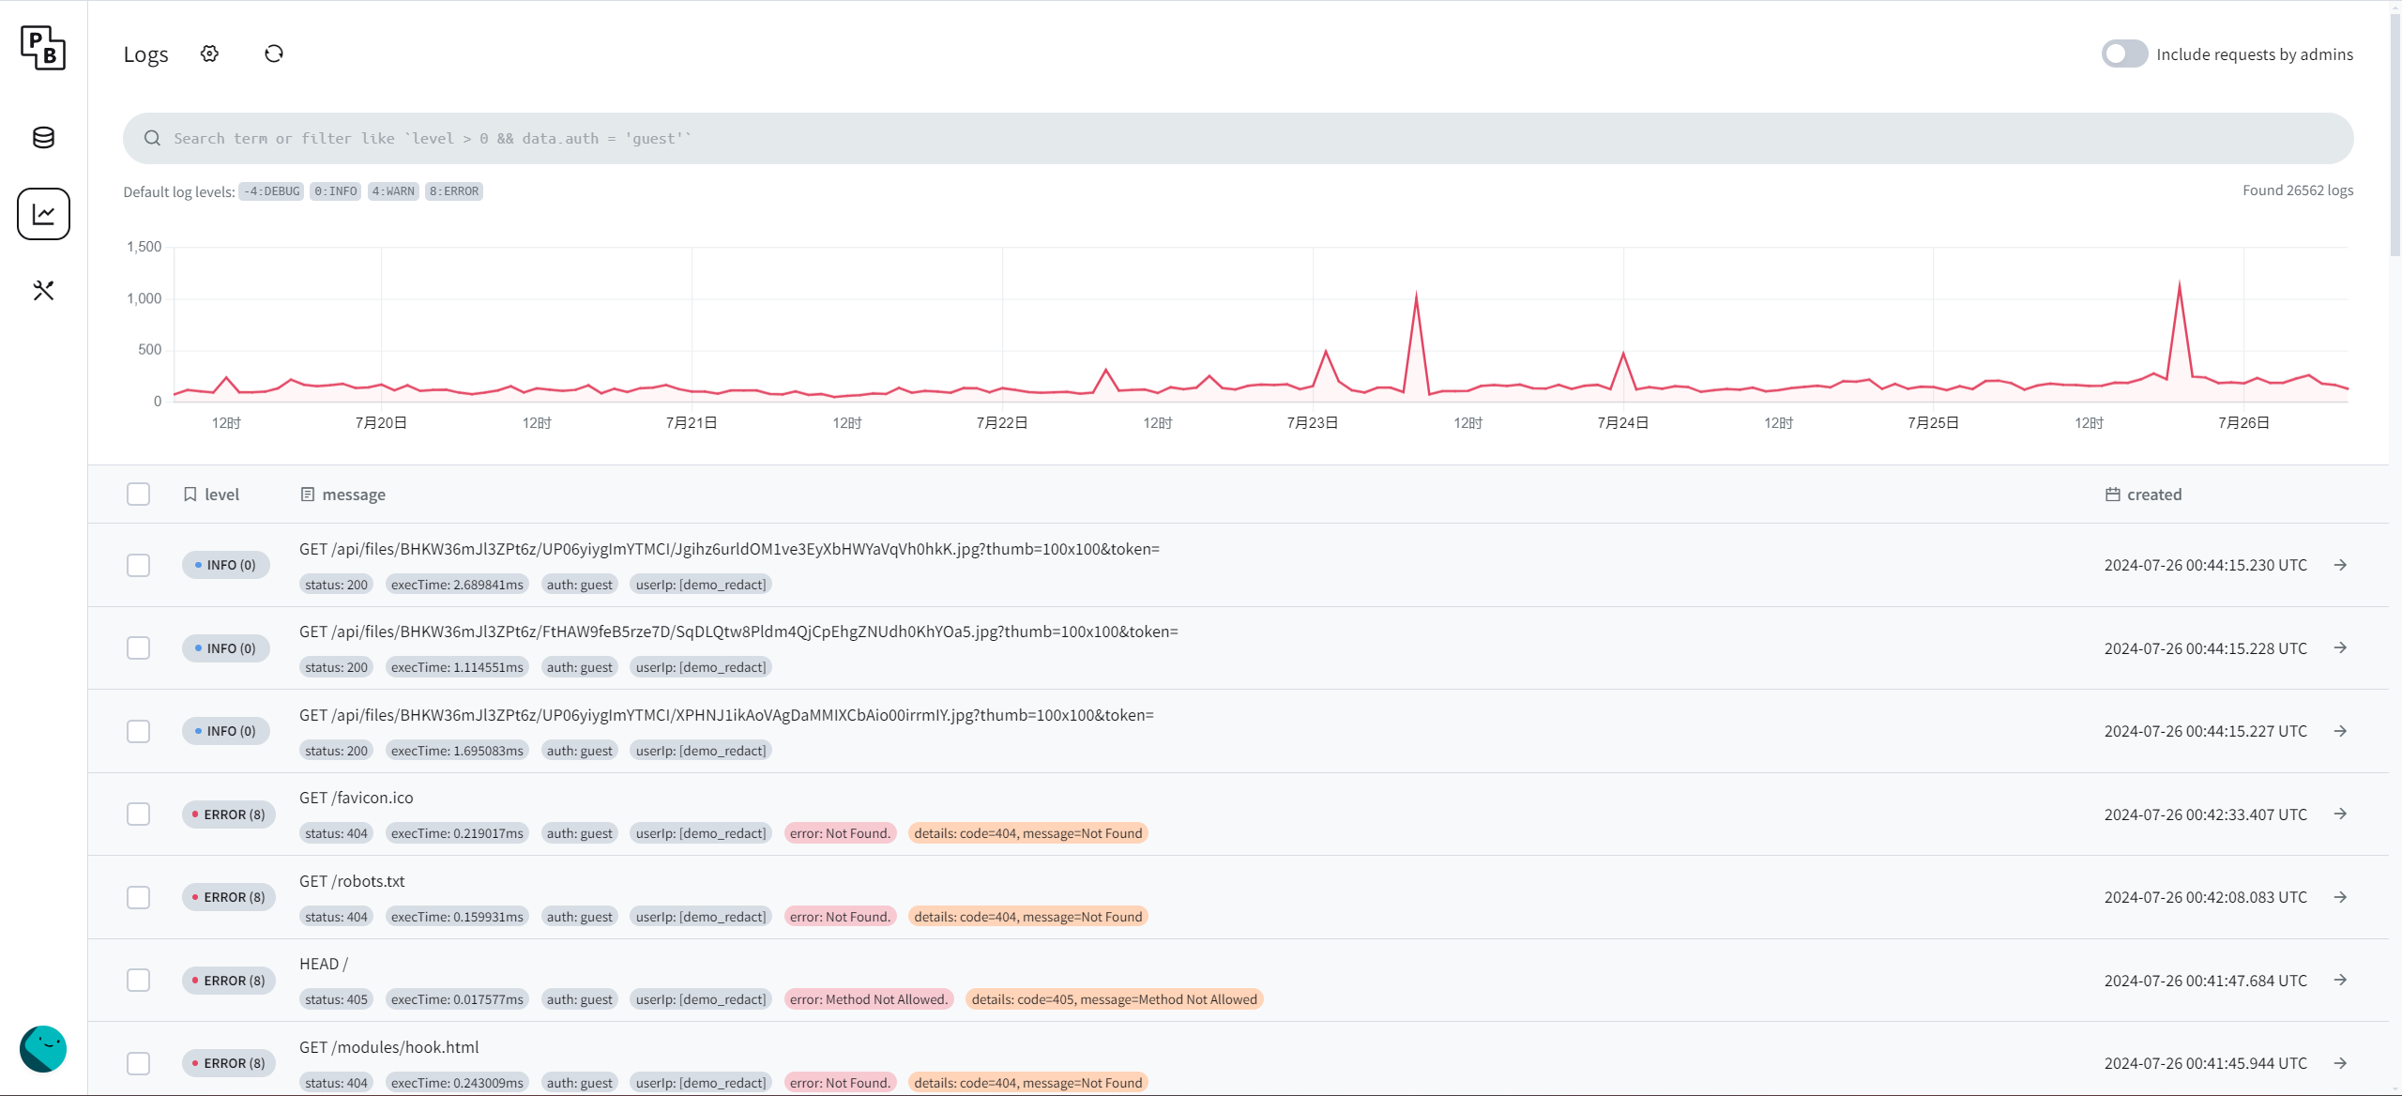Image resolution: width=2402 pixels, height=1096 pixels.
Task: Click 'execTime: 0.219017ms' tag
Action: click(457, 833)
